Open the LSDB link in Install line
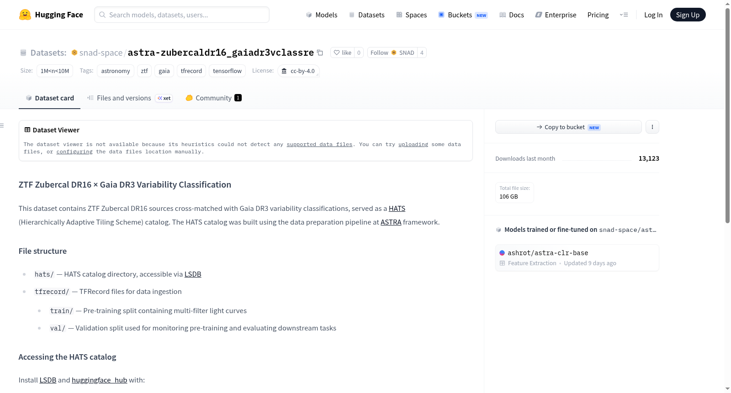731x393 pixels. click(x=48, y=380)
